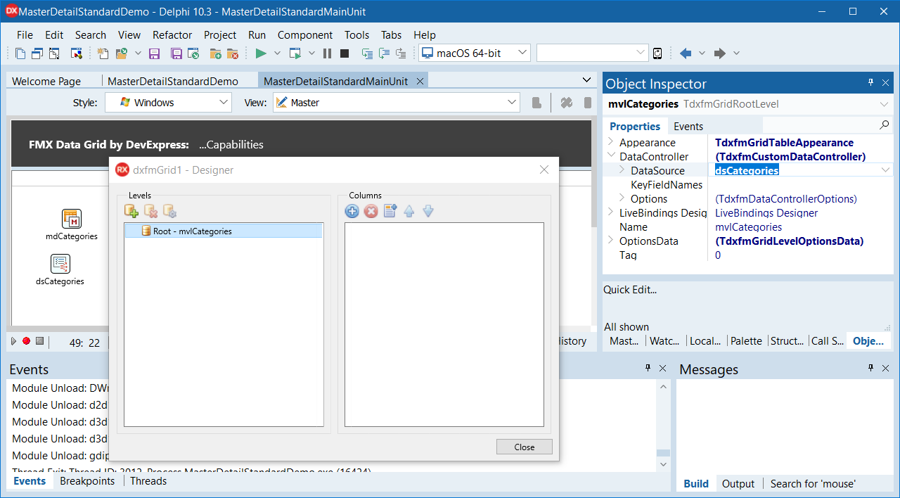
Task: Open the Style Windows dropdown
Action: pos(224,103)
